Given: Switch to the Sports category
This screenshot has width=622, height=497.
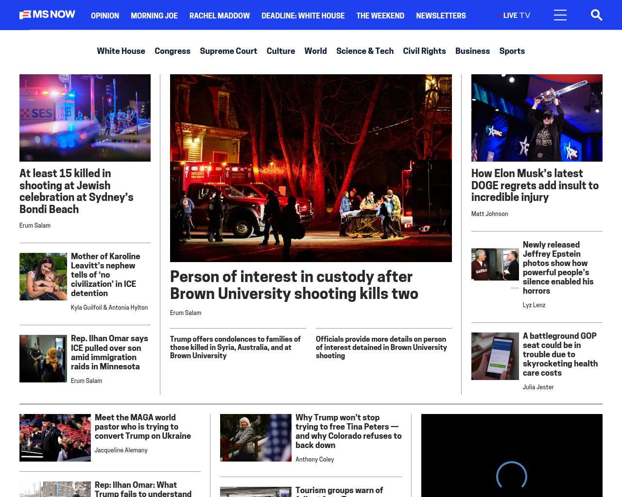Looking at the screenshot, I should coord(512,51).
